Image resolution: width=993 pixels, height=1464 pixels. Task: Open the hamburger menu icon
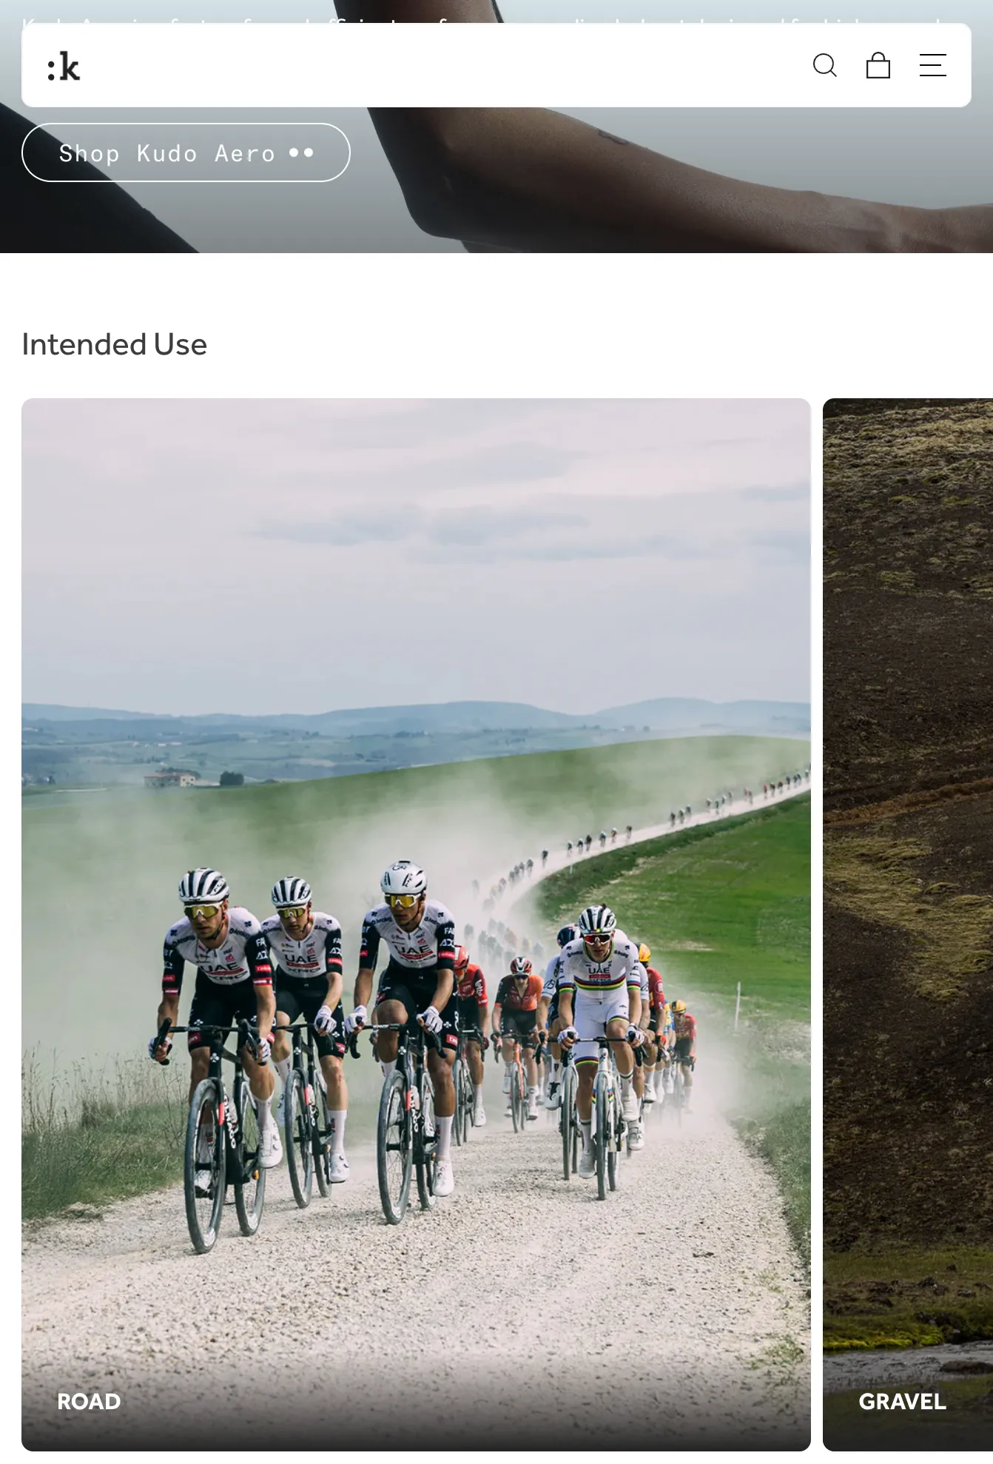coord(932,65)
